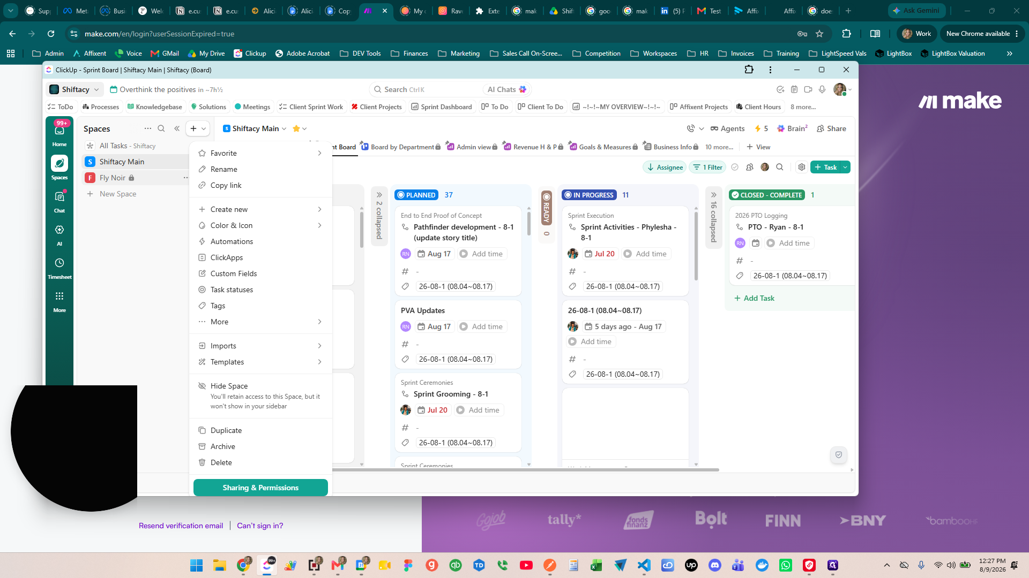1029x578 pixels.
Task: Expand the 2 collapsed columns
Action: pyautogui.click(x=379, y=216)
